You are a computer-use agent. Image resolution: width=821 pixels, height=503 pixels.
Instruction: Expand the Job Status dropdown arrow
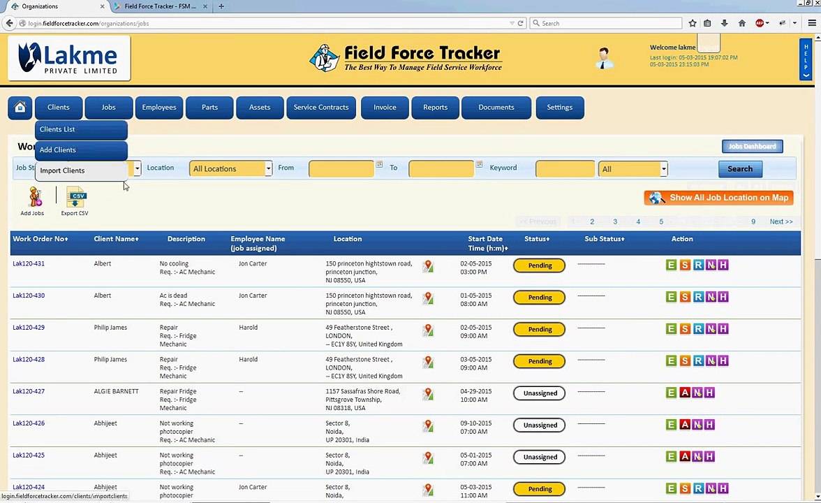(137, 169)
